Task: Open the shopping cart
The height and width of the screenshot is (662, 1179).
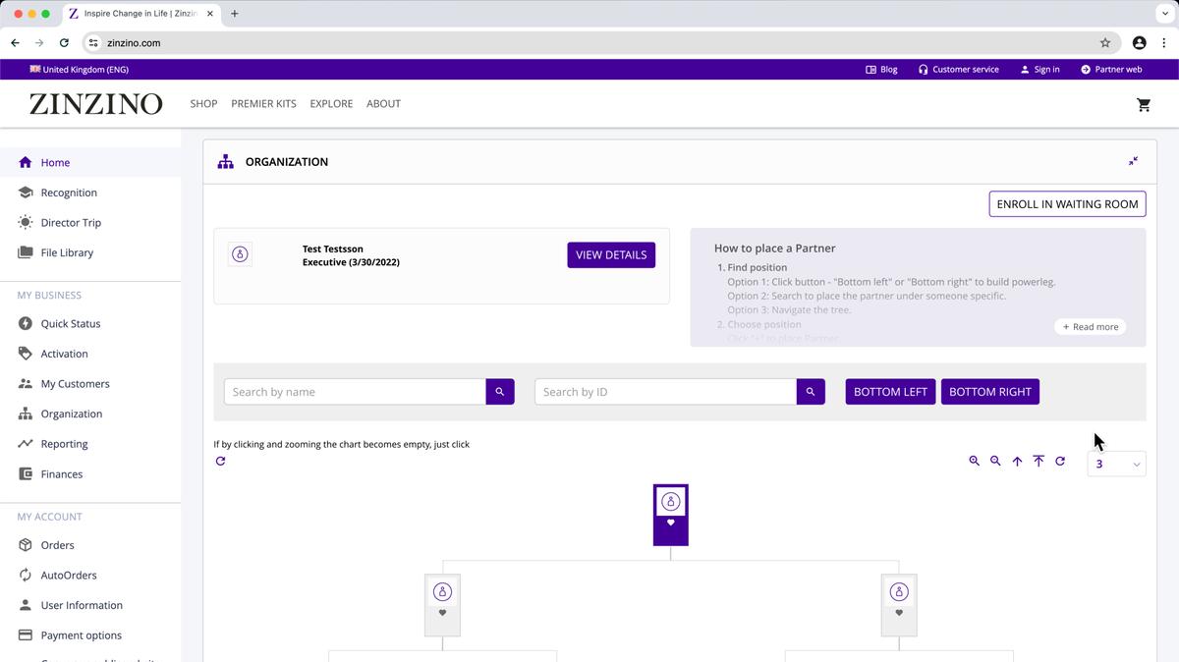Action: 1144,104
